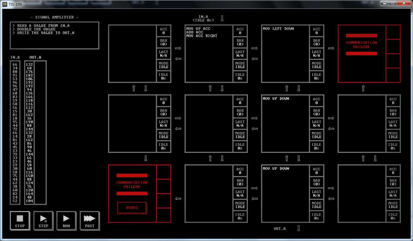Click COMMUNICATION FAILURE text in the top-right red node

tap(362, 45)
